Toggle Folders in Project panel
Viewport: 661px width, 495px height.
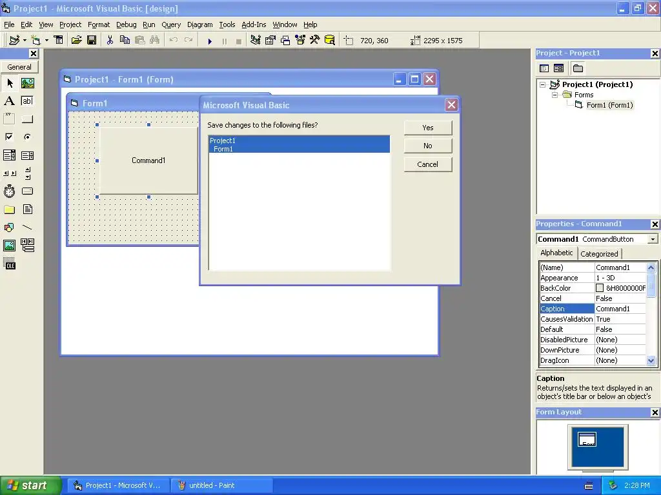pos(578,68)
